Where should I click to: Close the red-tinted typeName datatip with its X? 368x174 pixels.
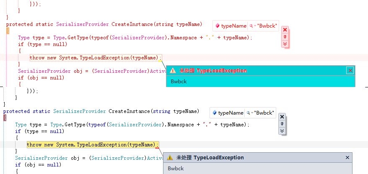pyautogui.click(x=285, y=30)
